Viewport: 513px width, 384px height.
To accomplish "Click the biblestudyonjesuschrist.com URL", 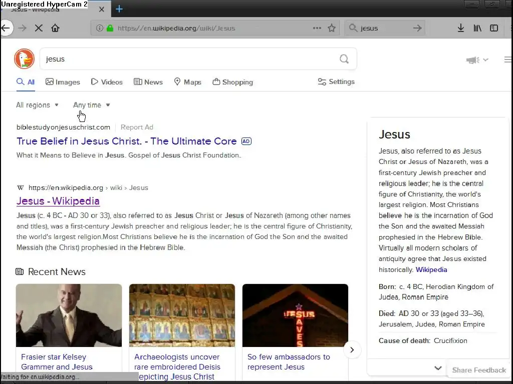I will tap(63, 127).
